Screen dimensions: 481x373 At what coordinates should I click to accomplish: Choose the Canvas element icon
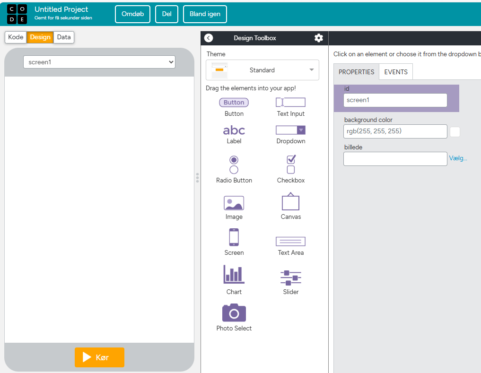[x=290, y=201]
